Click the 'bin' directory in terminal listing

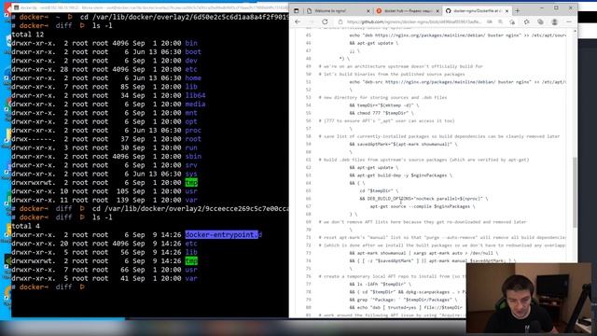point(191,43)
